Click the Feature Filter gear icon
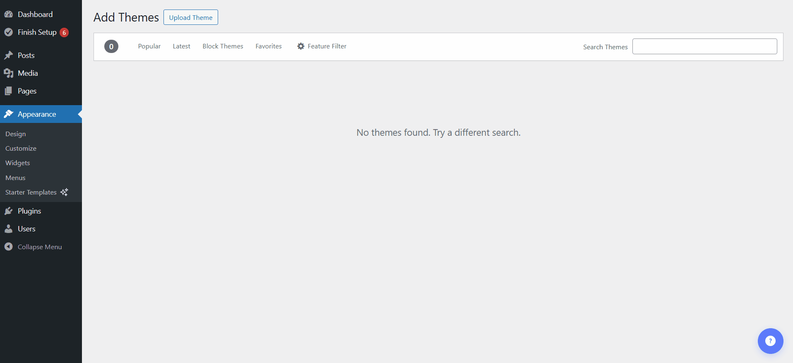This screenshot has height=363, width=793. click(301, 46)
